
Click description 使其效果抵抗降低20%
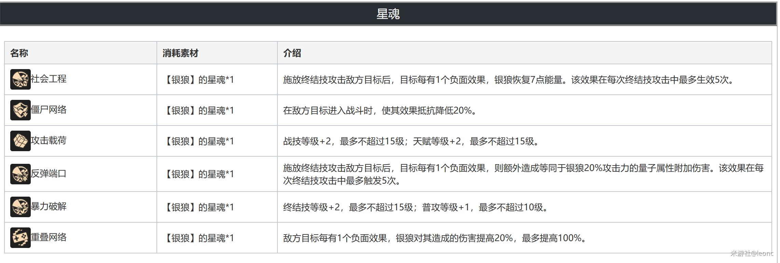380,110
